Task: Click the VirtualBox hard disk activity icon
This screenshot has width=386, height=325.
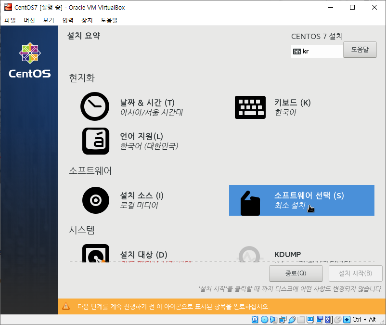Action: [255, 320]
